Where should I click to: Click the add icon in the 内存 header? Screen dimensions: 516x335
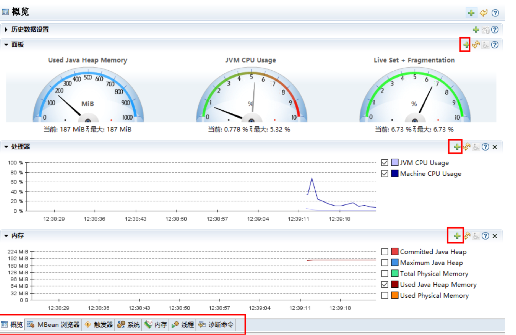click(457, 236)
